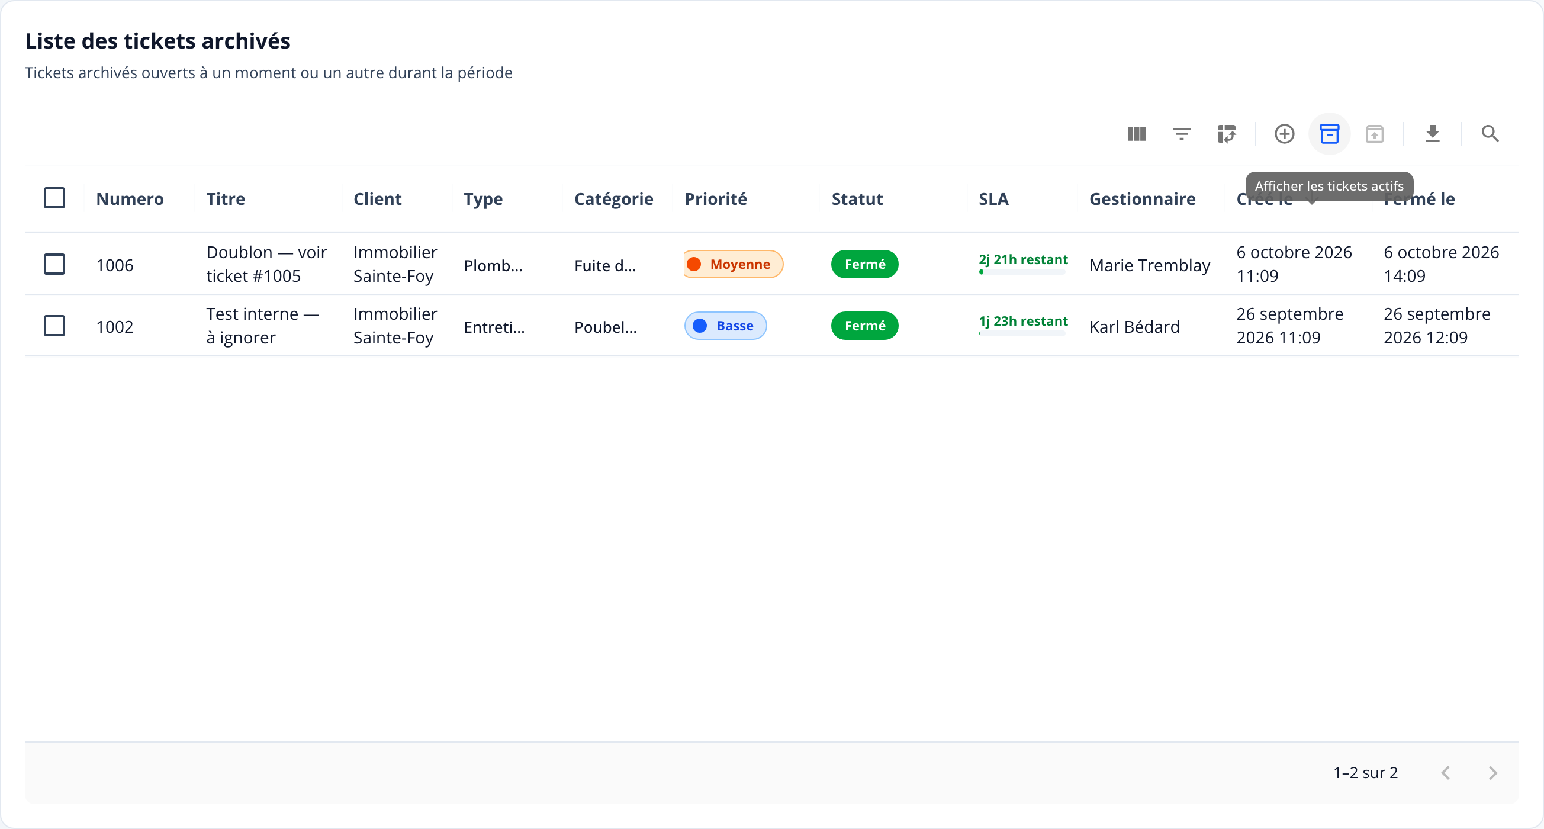Click the 'Fuite d...' category cell
Screen dimensions: 1544x829
pyautogui.click(x=605, y=265)
